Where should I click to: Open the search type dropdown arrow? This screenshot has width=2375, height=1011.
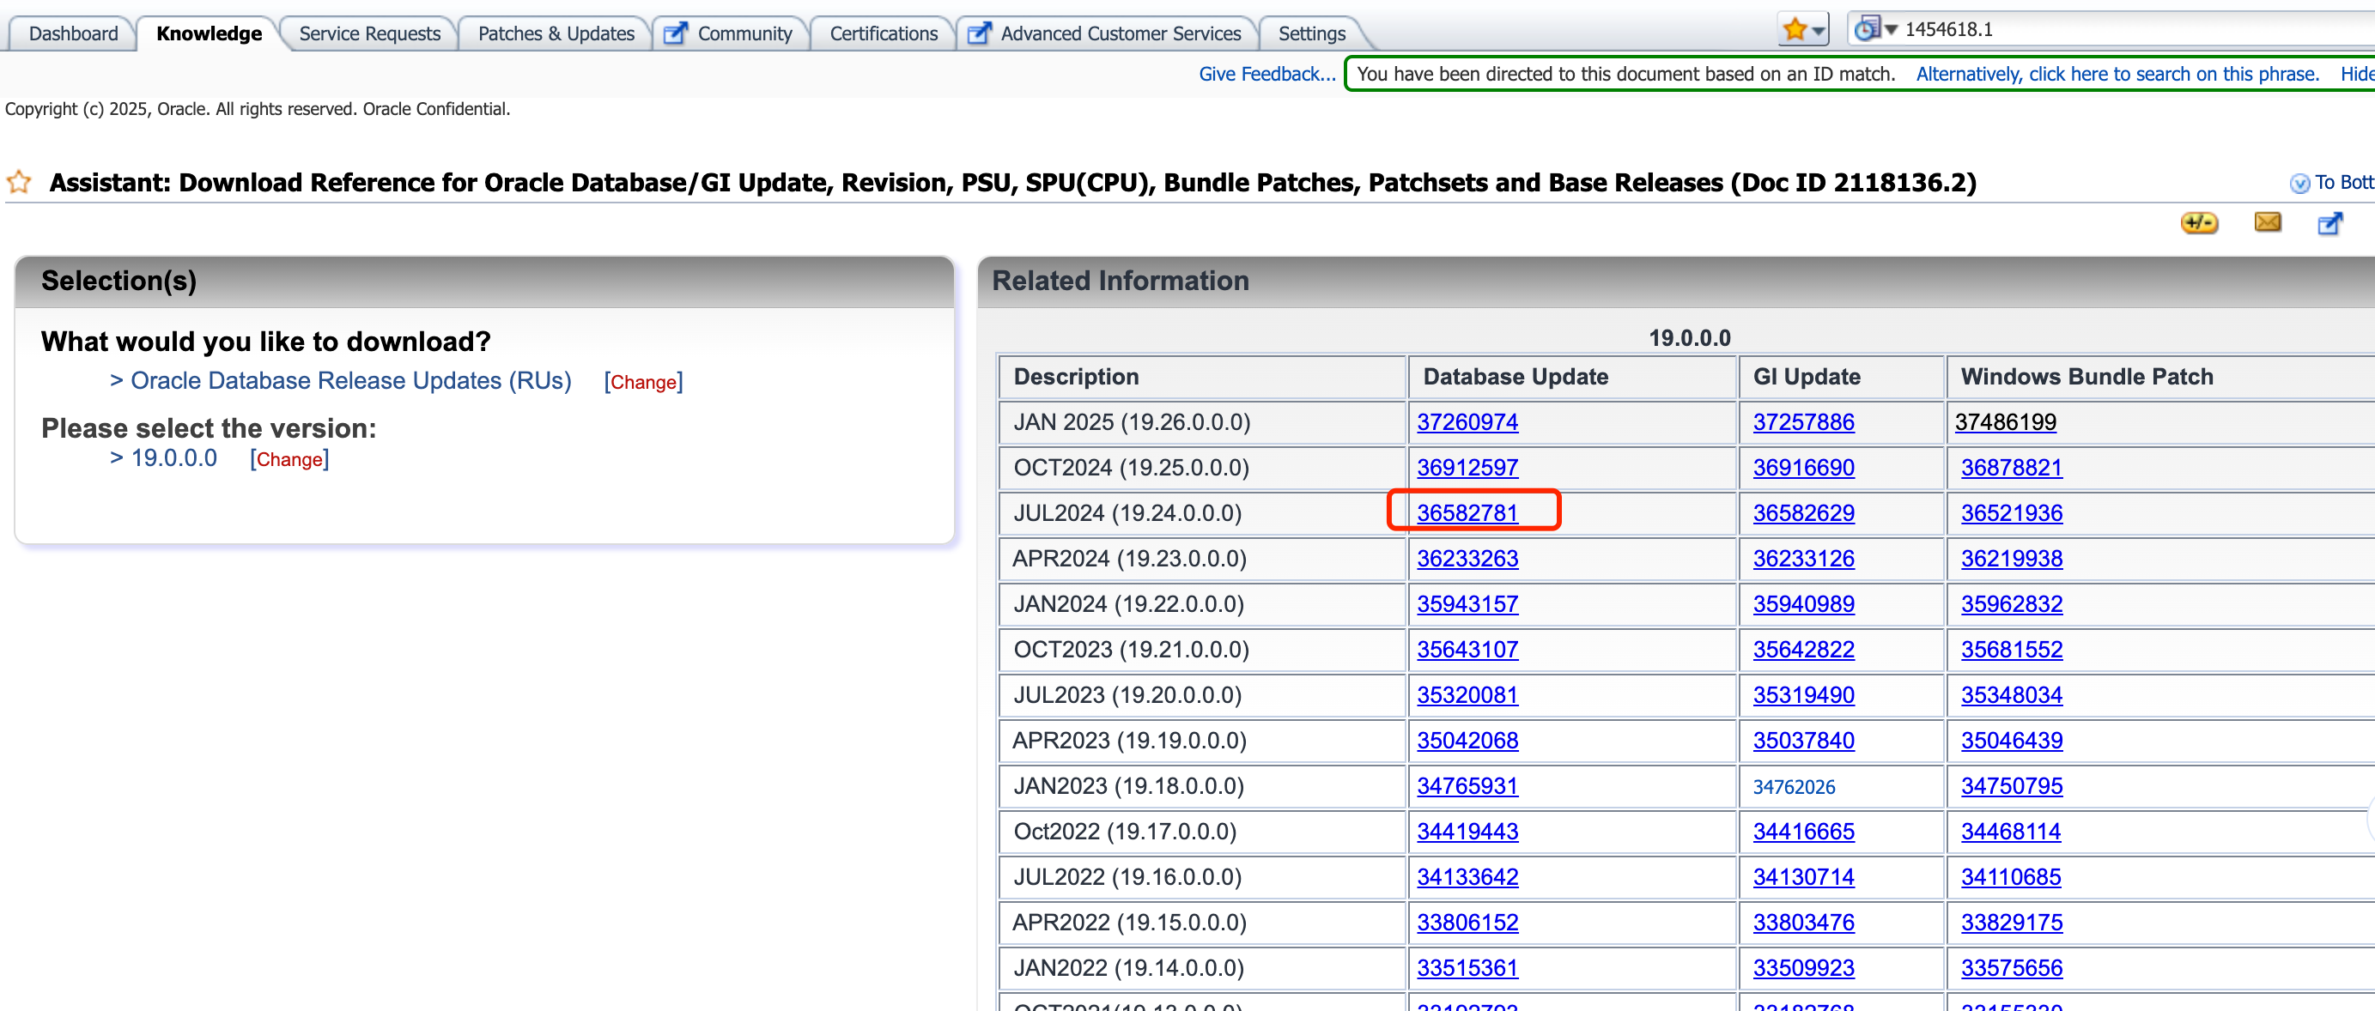(x=1891, y=30)
